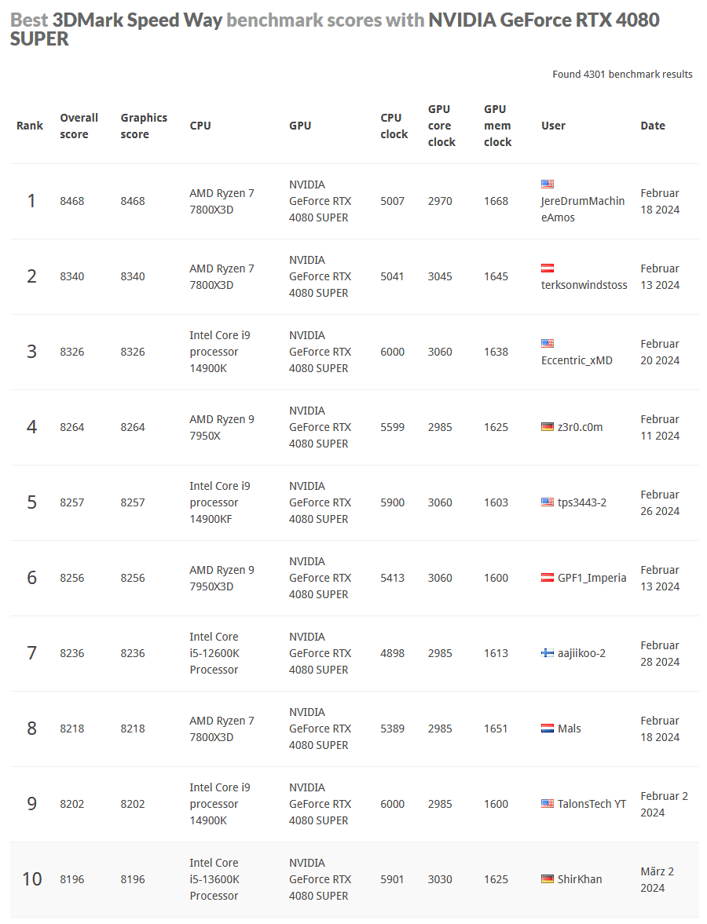This screenshot has width=707, height=924.
Task: Click the AMD Ryzen 9 7950X3D CPU entry
Action: pos(222,578)
